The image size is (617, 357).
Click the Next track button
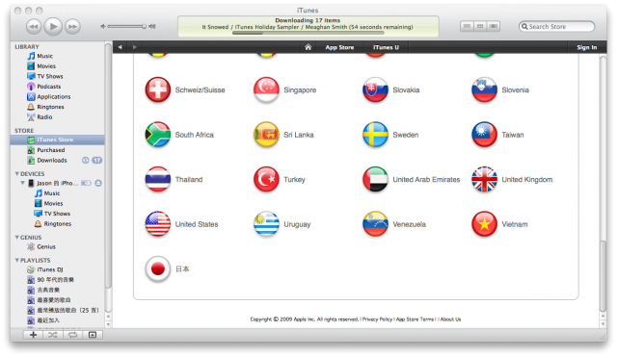[72, 27]
